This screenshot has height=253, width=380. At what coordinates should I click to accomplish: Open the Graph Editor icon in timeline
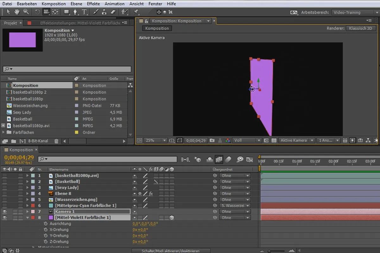250,159
